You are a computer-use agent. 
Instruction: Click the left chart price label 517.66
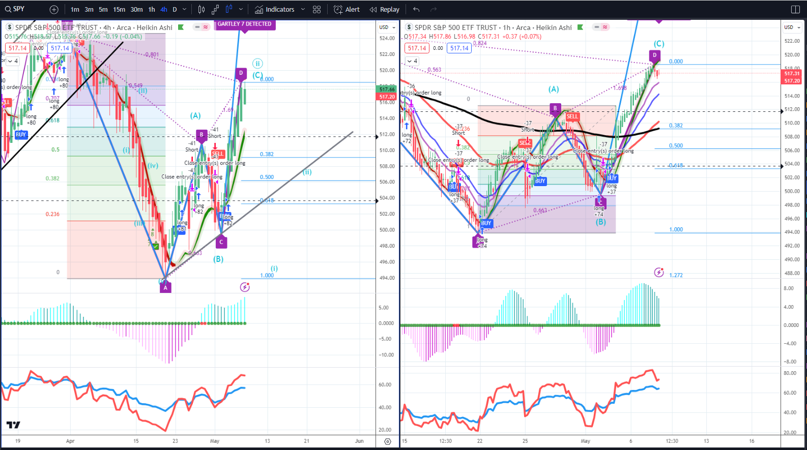pos(387,89)
